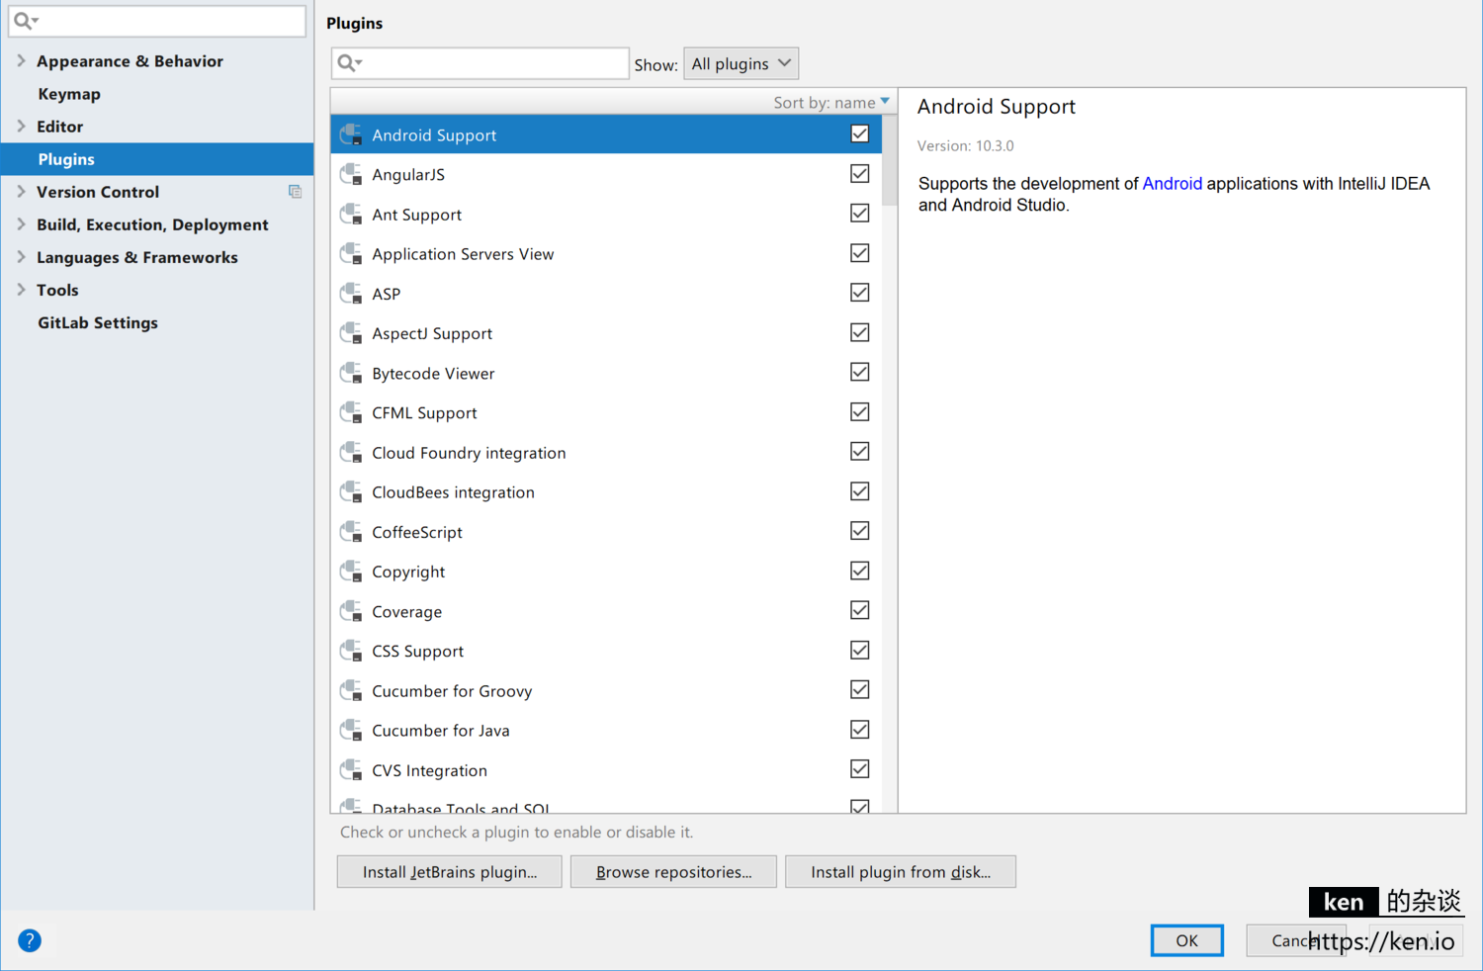
Task: Click the Copyright plugin icon
Action: [351, 572]
